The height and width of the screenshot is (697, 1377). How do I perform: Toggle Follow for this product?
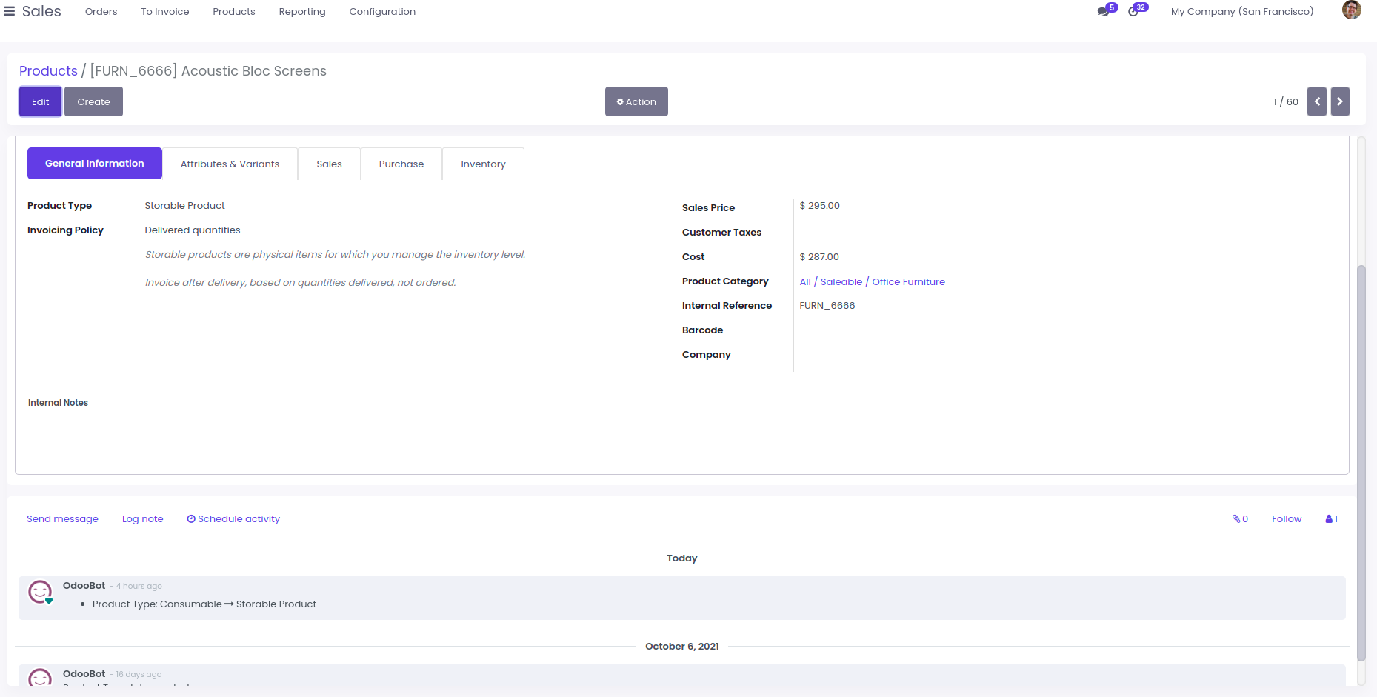[1286, 519]
